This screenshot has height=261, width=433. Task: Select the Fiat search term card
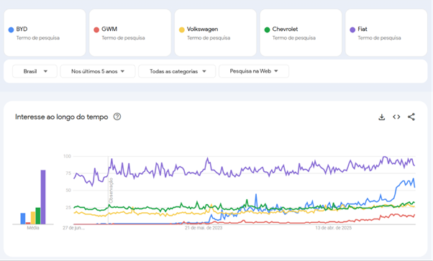coord(386,33)
